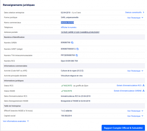Click Enregistrée à l'INSEE le 02-04-2018
147x131 pixels.
click(76, 101)
